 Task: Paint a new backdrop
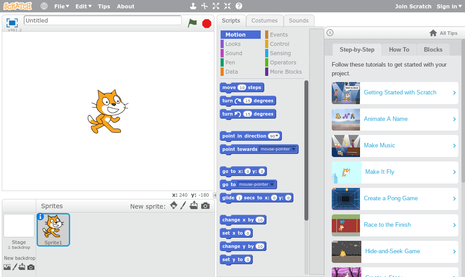coord(15,267)
